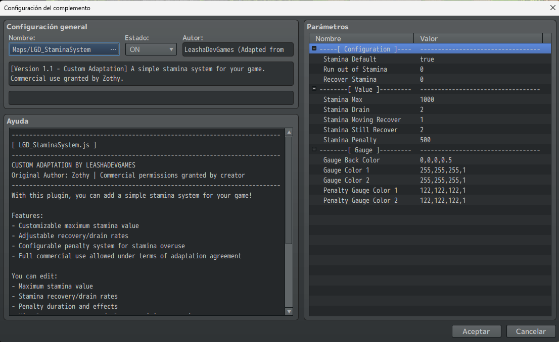Select the Stamina Default parameter row
Screen dimensions: 559x342
click(430, 59)
